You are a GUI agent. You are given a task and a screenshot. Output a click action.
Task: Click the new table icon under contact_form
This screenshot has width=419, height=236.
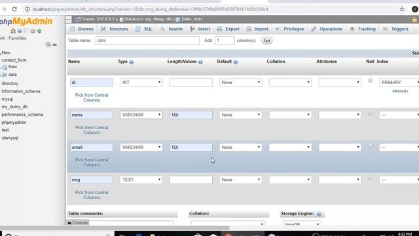pos(5,67)
